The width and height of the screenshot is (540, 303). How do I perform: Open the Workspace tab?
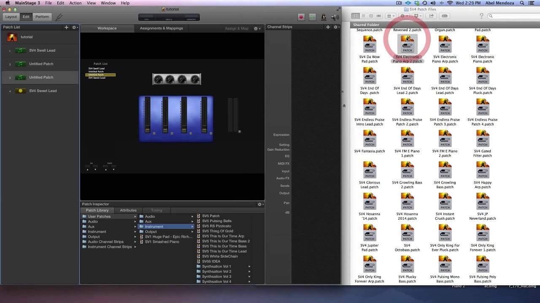point(107,28)
